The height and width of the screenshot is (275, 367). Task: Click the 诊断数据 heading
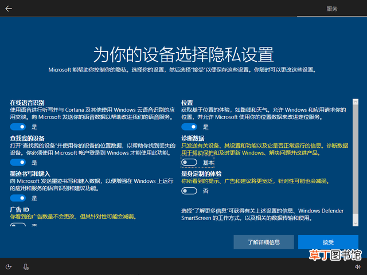[x=193, y=139]
